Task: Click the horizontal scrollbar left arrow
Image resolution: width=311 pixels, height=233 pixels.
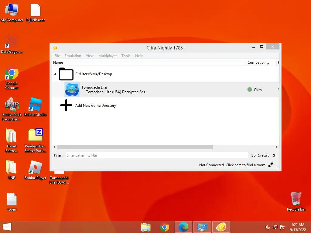Action: coord(55,147)
